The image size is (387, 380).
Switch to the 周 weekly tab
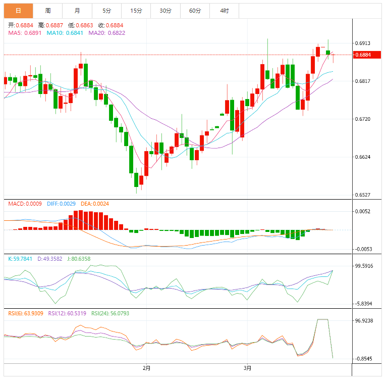[x=47, y=11]
